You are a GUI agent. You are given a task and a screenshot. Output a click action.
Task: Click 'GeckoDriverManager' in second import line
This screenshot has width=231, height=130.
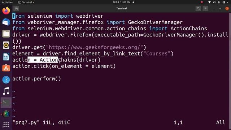(155, 22)
